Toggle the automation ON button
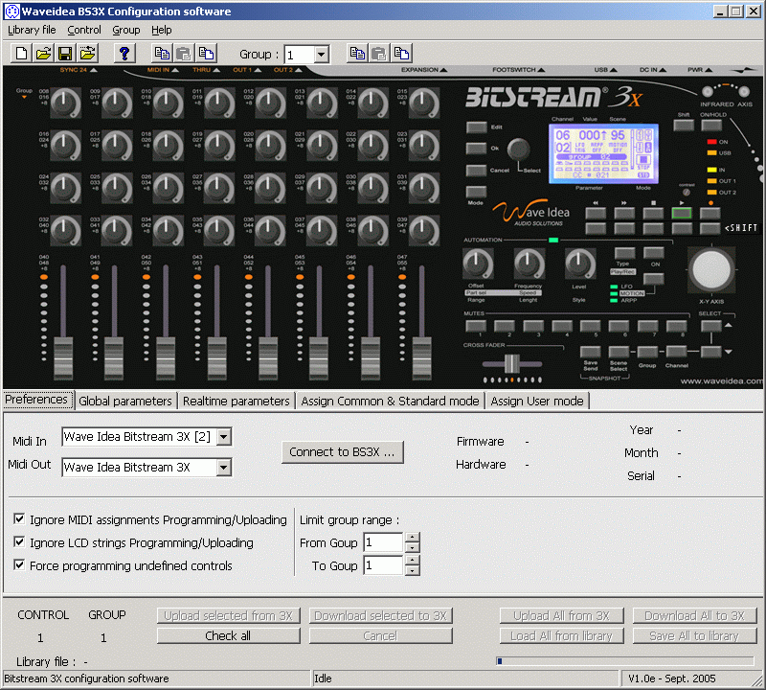This screenshot has height=690, width=766. click(x=654, y=253)
